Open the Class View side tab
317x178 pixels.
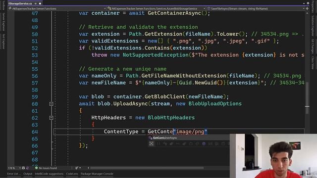tap(313, 63)
